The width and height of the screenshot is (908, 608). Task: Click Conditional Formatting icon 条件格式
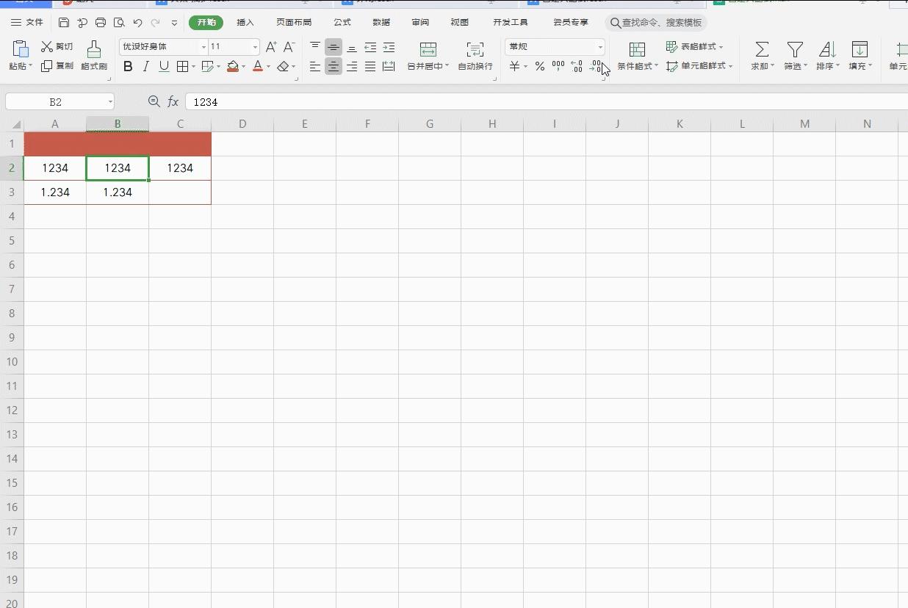(637, 49)
